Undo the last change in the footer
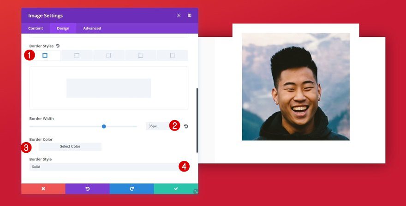The height and width of the screenshot is (206, 406). 87,189
